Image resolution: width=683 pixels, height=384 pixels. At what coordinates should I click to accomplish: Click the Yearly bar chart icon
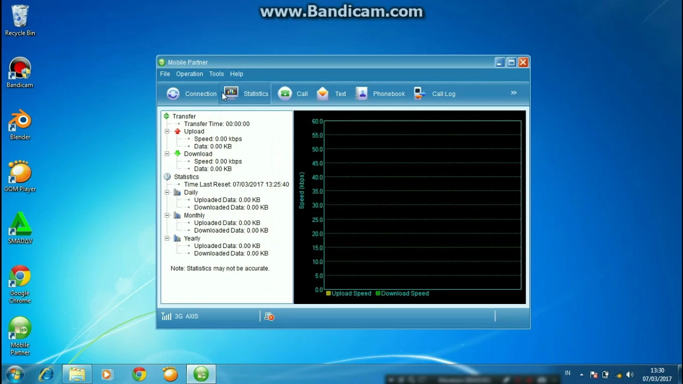177,238
